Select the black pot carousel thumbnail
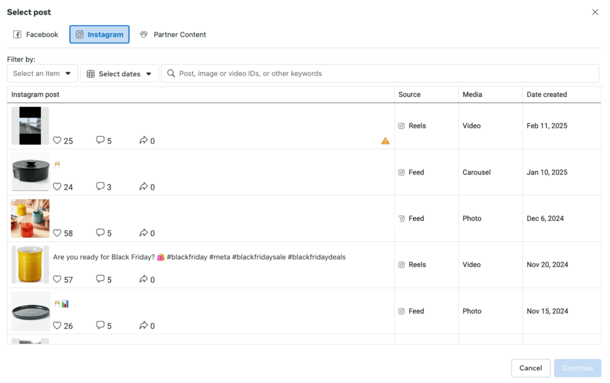This screenshot has width=610, height=383. [x=31, y=172]
